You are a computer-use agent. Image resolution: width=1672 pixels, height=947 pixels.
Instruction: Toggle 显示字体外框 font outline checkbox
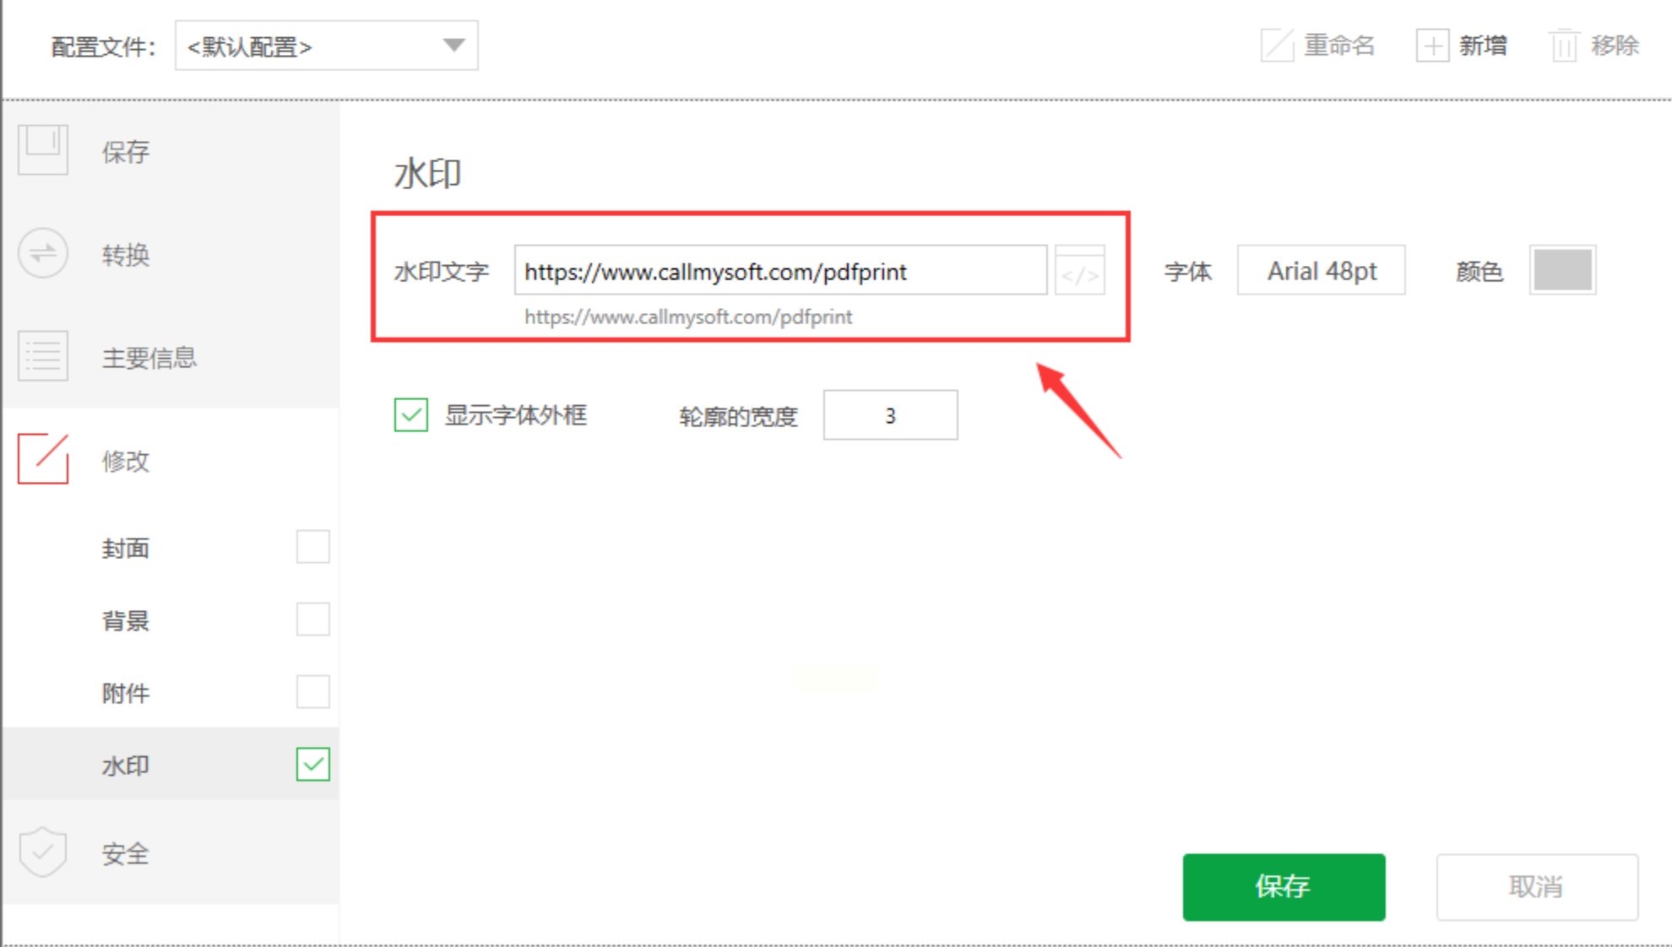point(411,415)
